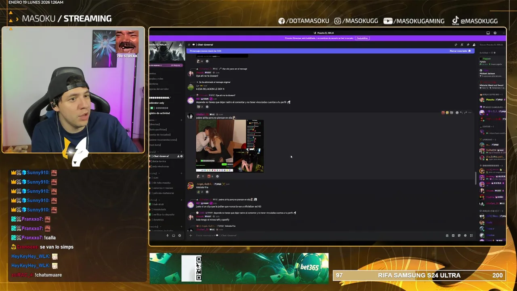
Task: Mute microphone in user panel
Action: pos(167,235)
